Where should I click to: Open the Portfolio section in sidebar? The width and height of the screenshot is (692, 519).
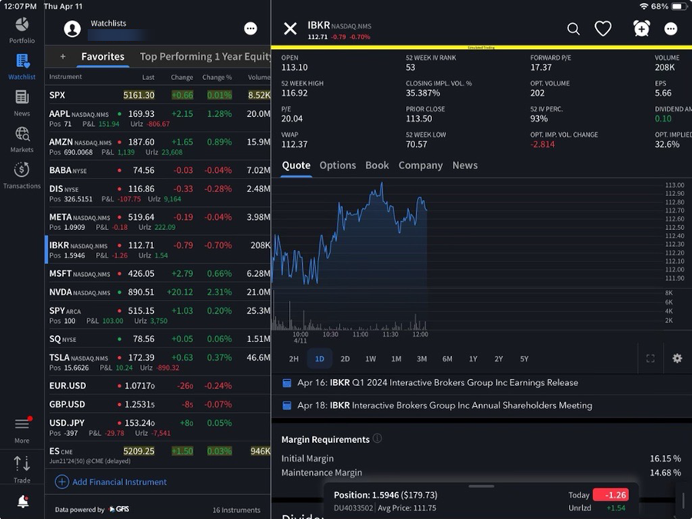click(x=22, y=30)
